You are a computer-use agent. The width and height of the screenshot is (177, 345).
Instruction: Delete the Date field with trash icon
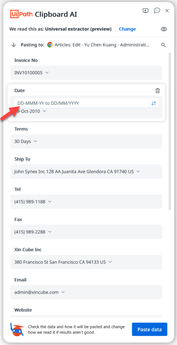158,91
